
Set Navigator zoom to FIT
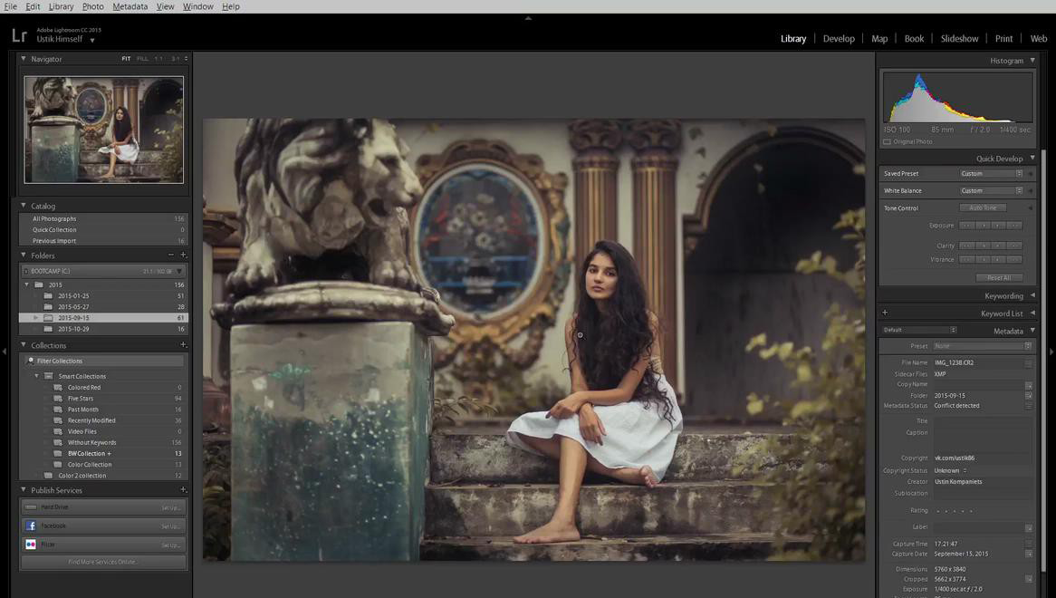click(x=126, y=59)
